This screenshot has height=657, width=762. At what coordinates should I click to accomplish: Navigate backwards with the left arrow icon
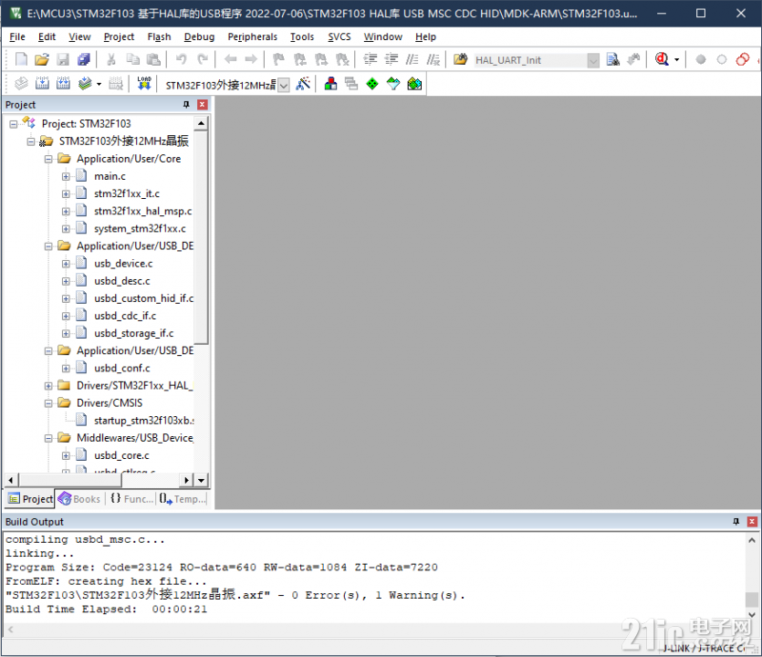230,59
